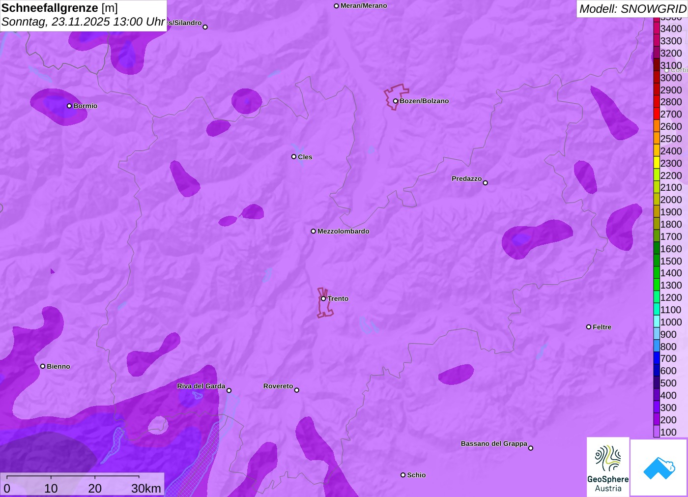Click the Bassano del Grappa marker dot
Screen dimensions: 688x497
click(x=531, y=448)
